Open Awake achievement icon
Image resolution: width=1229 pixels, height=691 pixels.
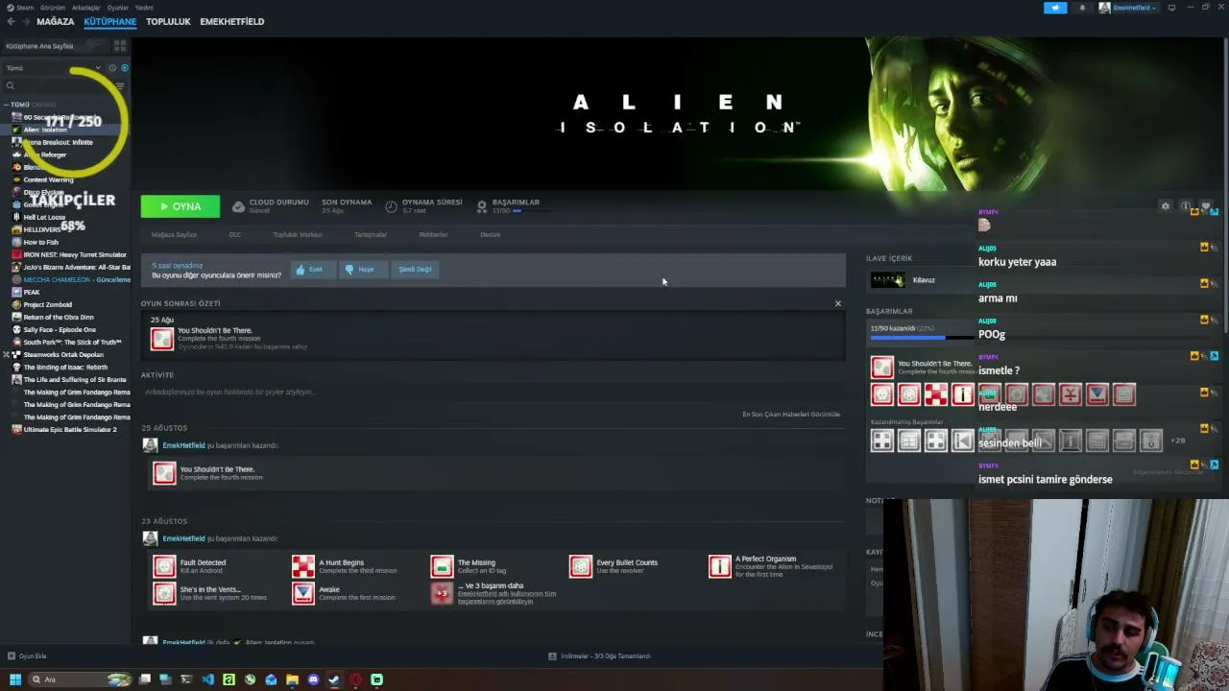(303, 593)
